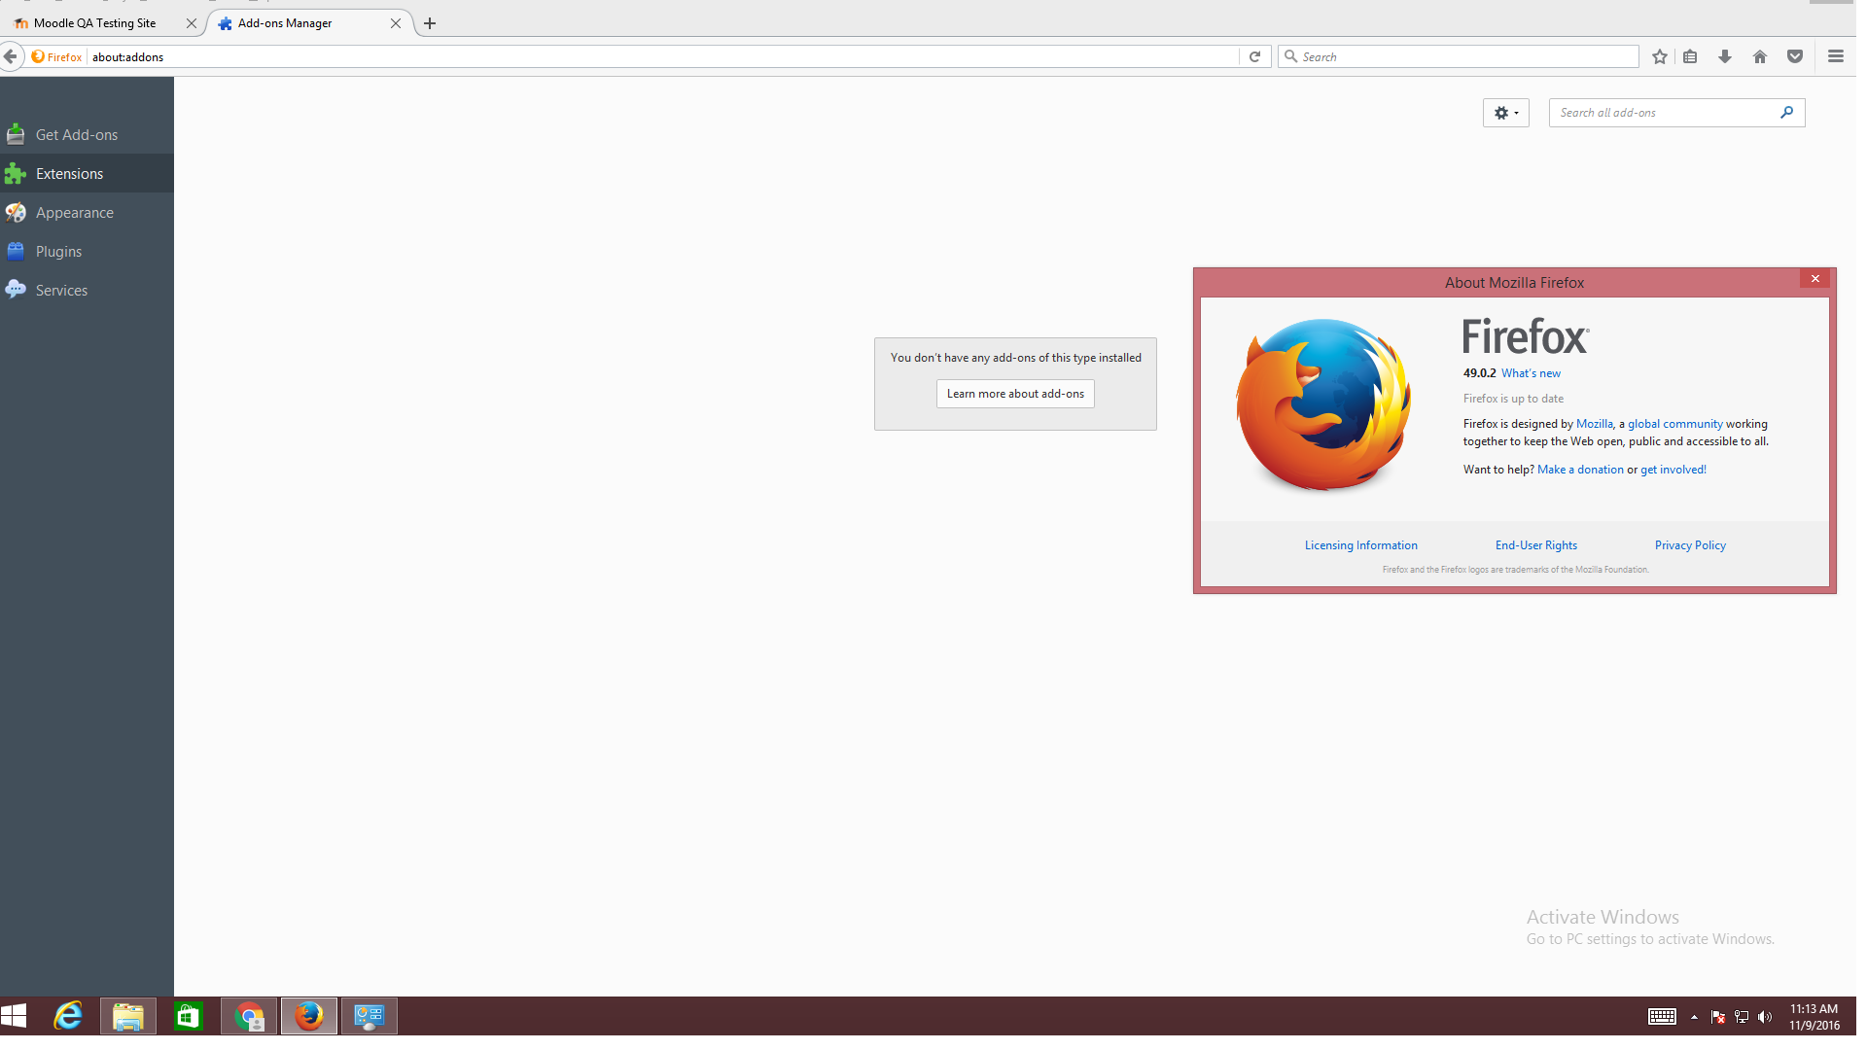Open the on-screen keyboard tray icon
Viewport: 1867px width, 1050px height.
(x=1662, y=1017)
